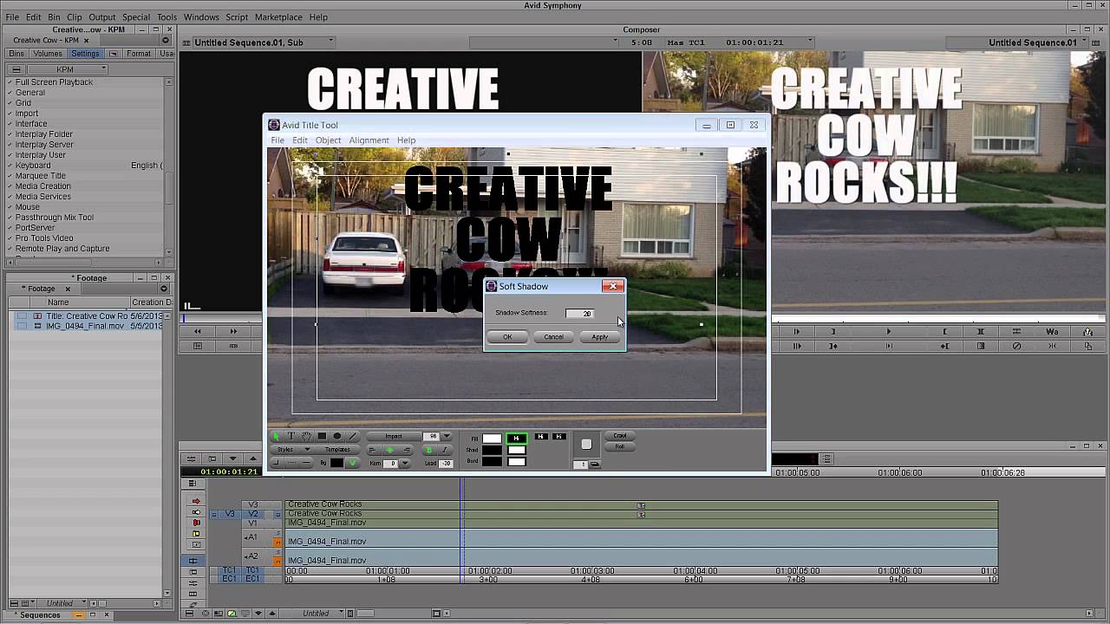1110x624 pixels.
Task: Open the Impact font selector
Action: [394, 436]
